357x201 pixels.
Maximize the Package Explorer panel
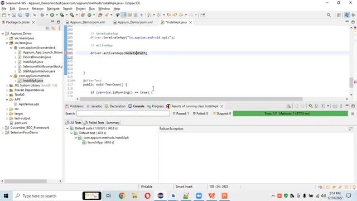(59, 22)
